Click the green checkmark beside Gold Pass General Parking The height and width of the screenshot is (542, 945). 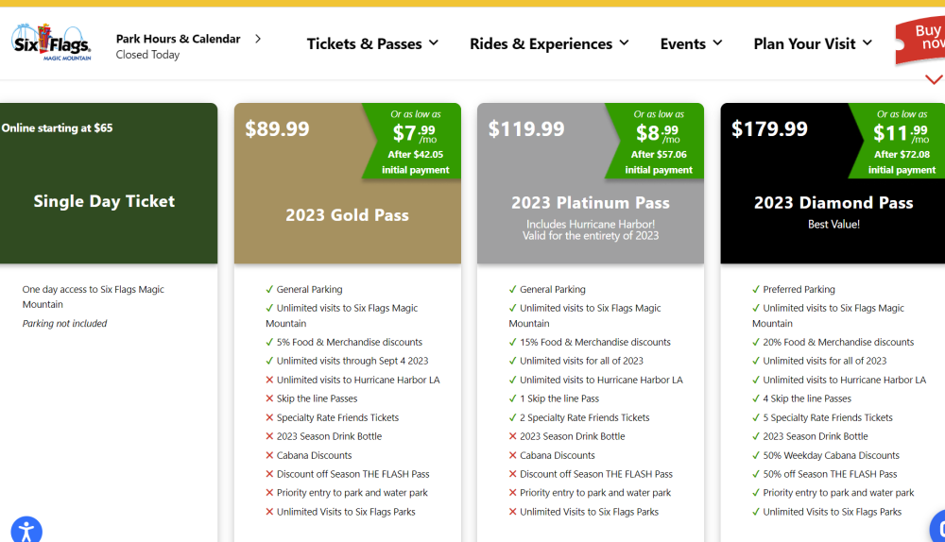[x=269, y=290]
